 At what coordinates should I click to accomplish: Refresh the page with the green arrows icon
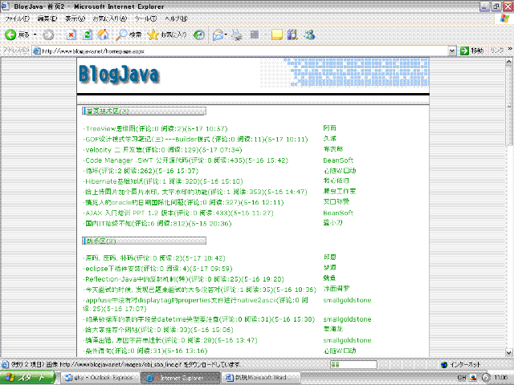[88, 34]
